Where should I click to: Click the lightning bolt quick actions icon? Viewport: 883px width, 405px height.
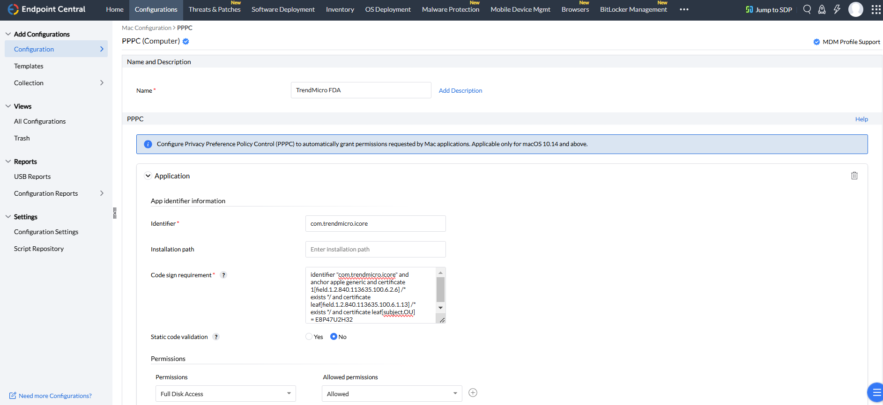point(837,9)
